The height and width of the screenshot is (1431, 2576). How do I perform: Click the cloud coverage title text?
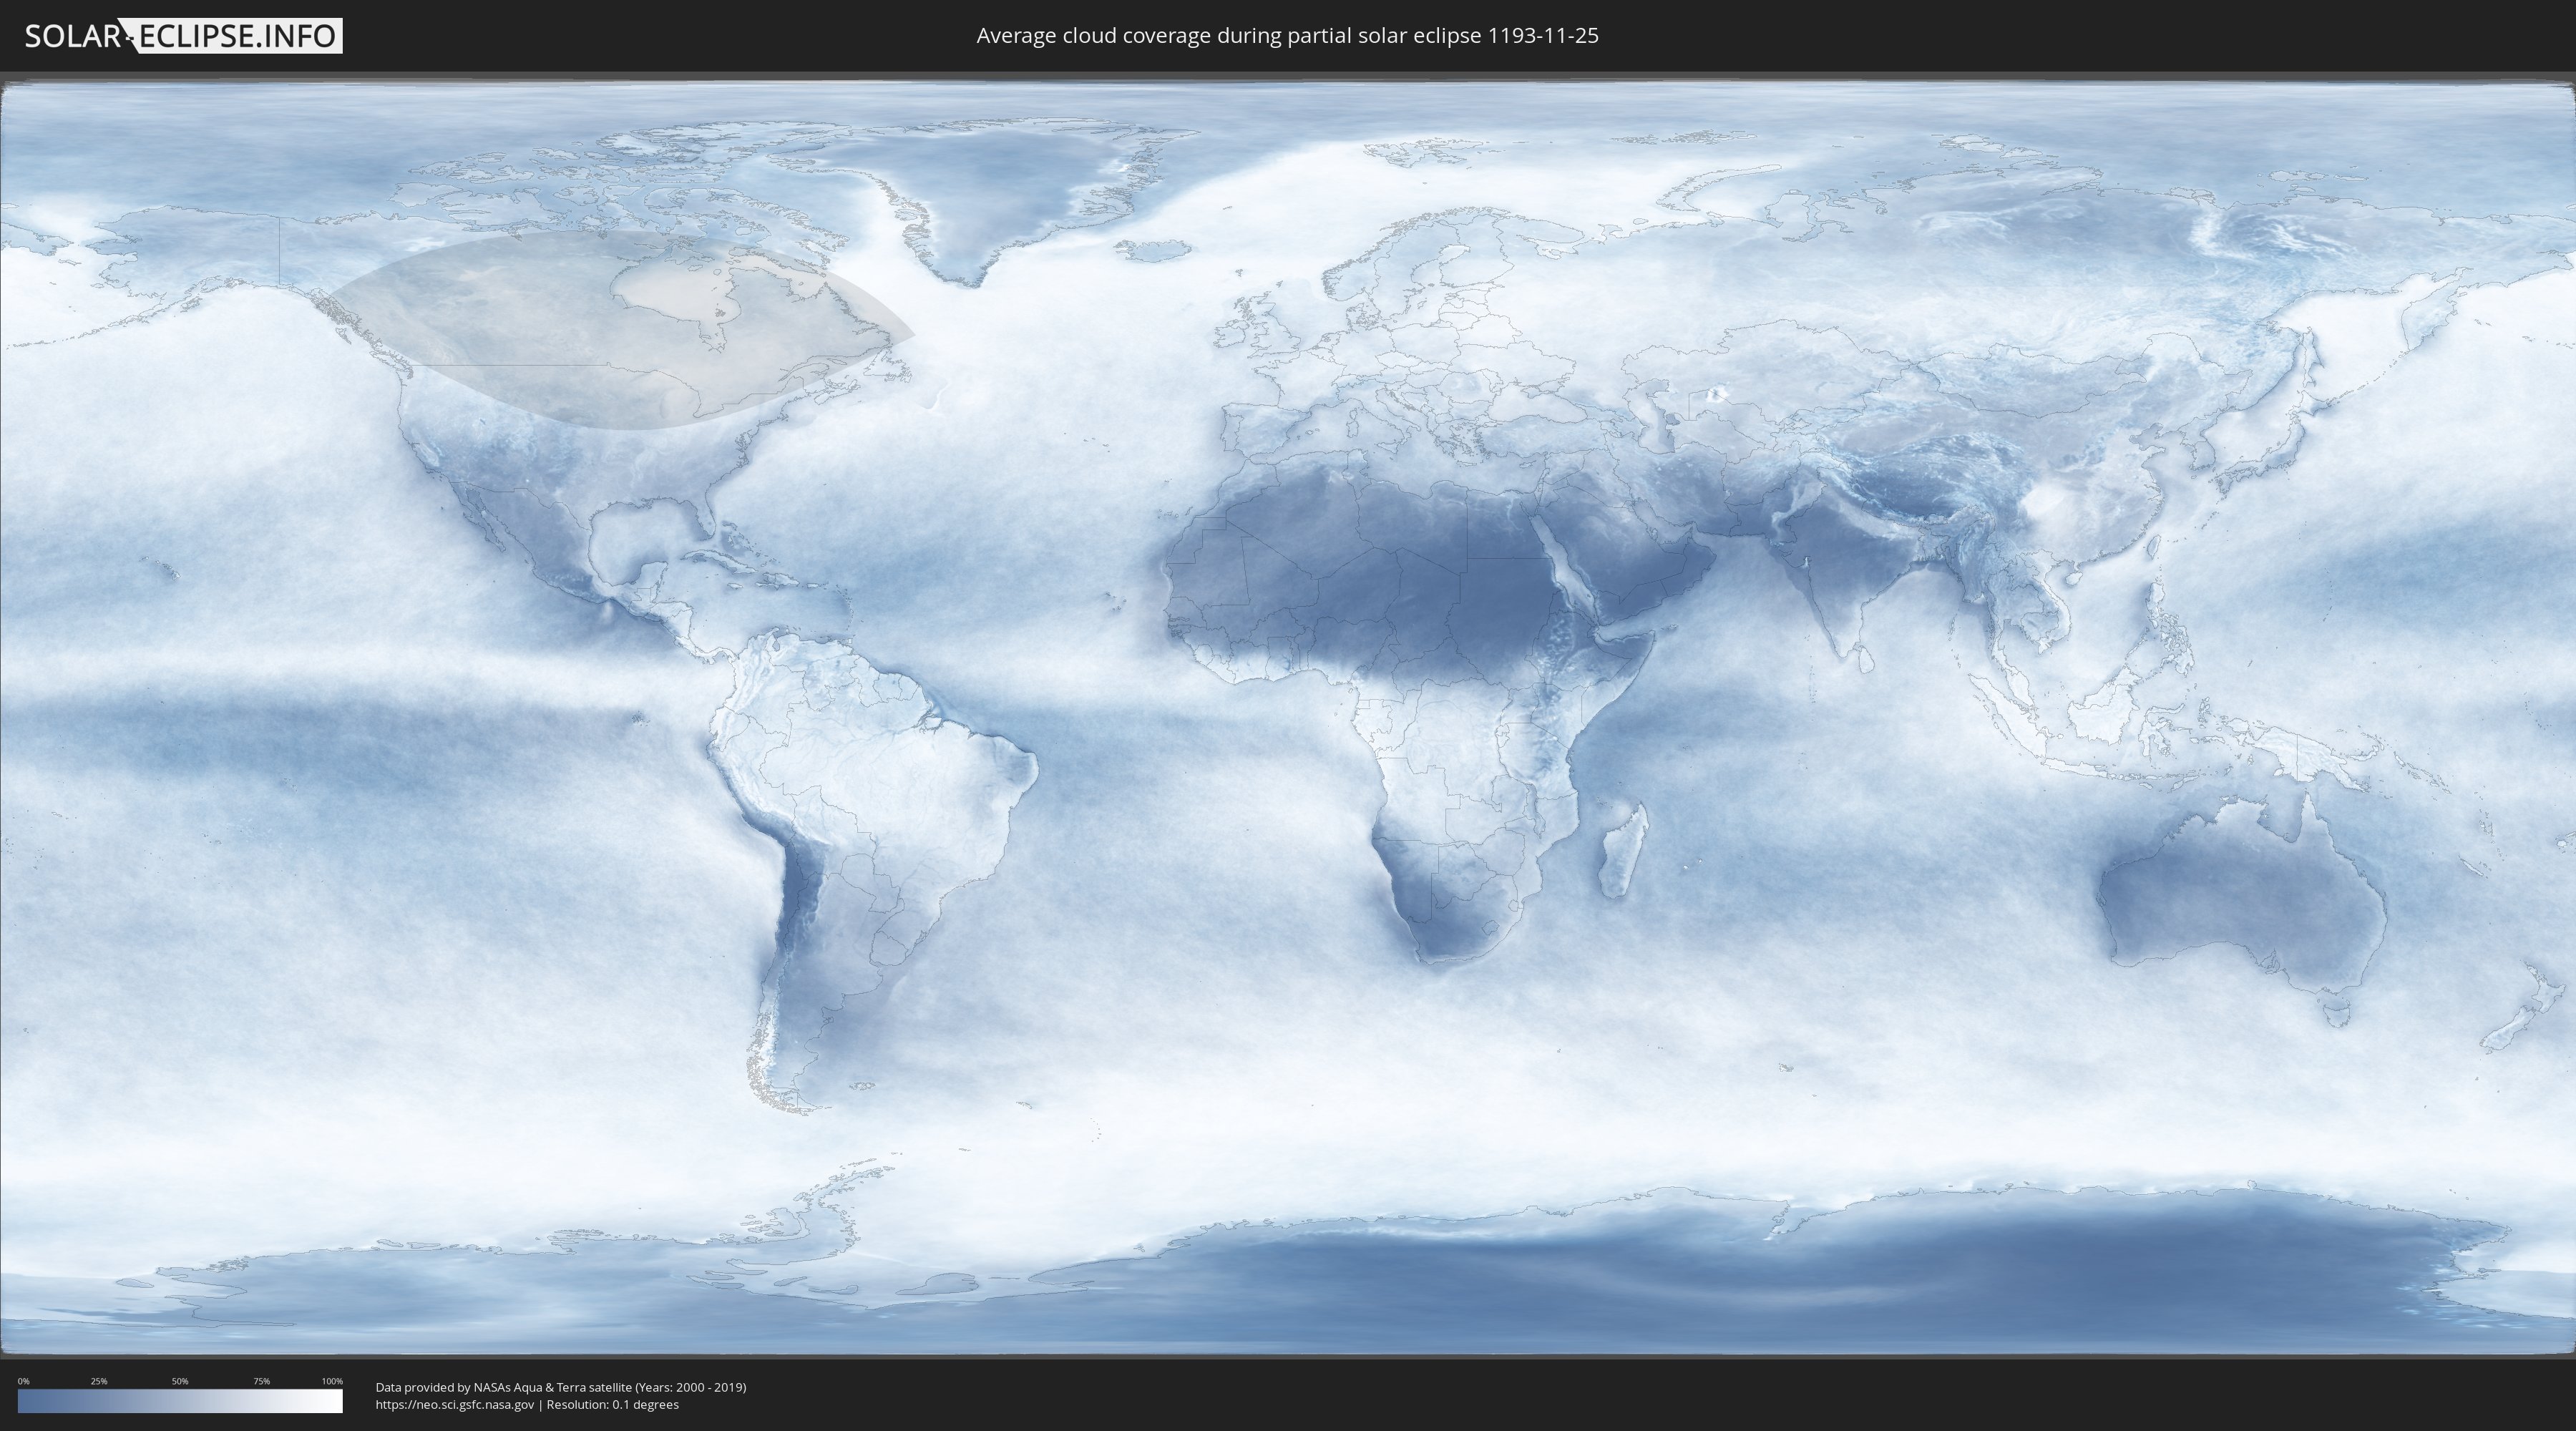[x=1287, y=36]
